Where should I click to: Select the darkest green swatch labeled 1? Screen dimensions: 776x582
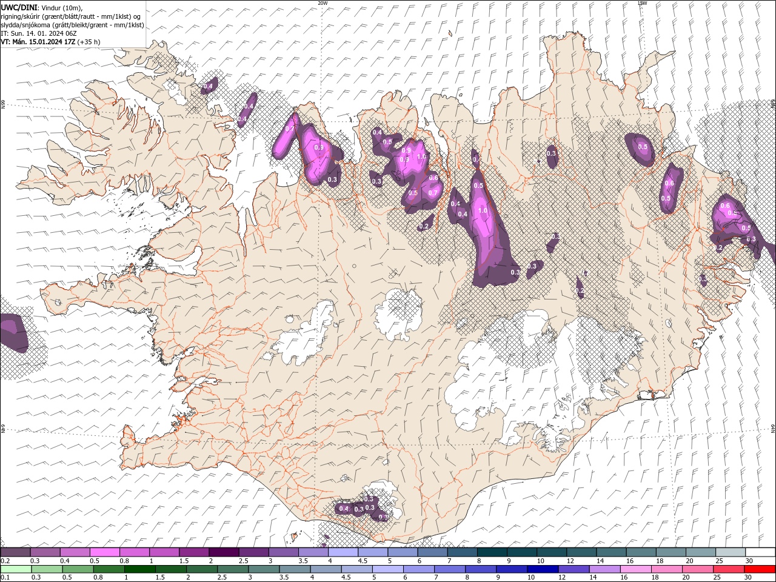pyautogui.click(x=139, y=569)
